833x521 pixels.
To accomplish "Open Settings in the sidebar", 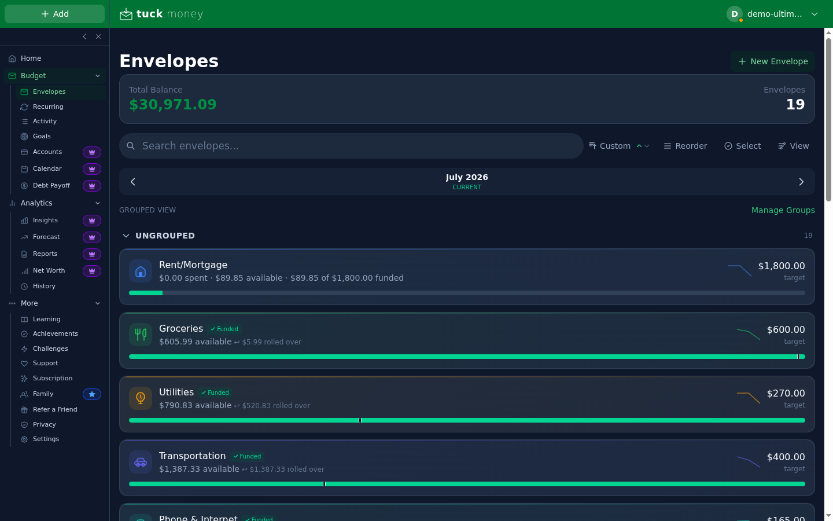I will click(x=60, y=439).
